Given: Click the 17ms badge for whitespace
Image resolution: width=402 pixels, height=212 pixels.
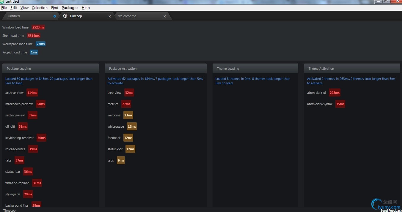Looking at the screenshot, I should coord(132,126).
